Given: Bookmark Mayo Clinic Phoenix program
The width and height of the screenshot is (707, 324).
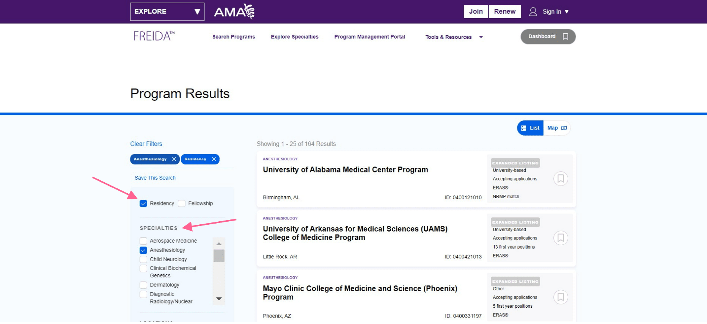Looking at the screenshot, I should [561, 297].
